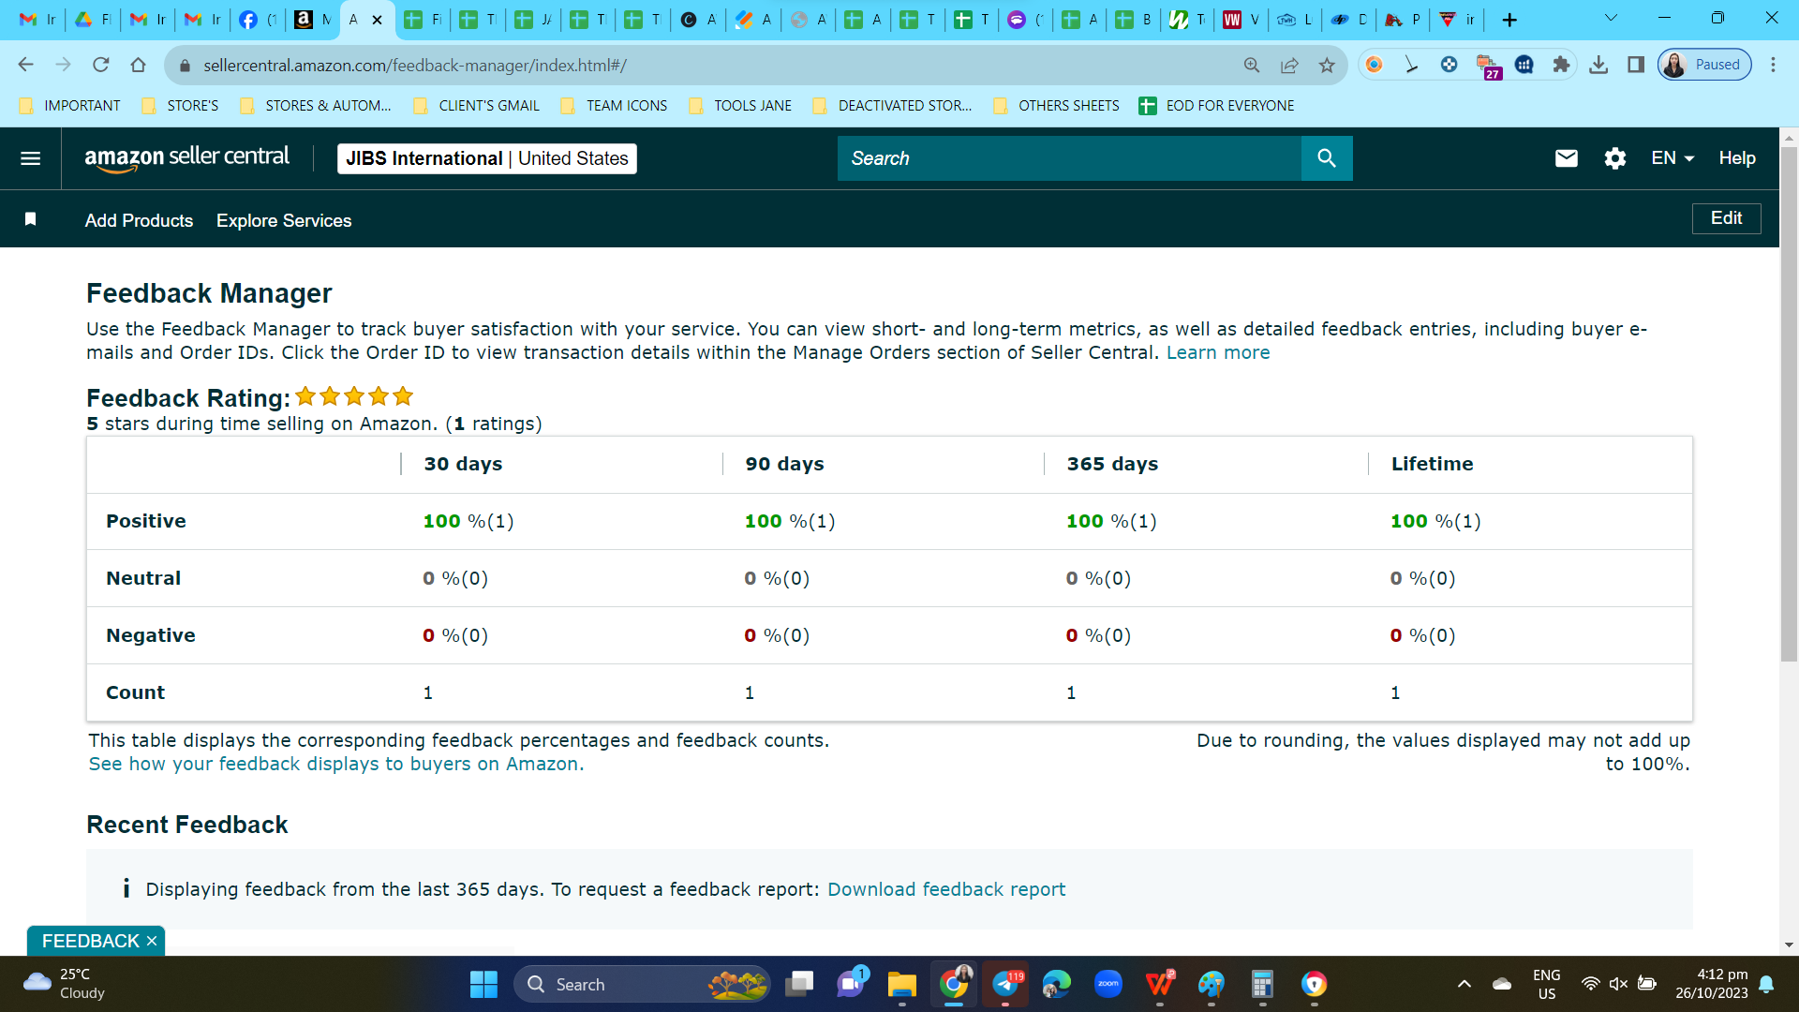Open the Help page

tap(1737, 158)
